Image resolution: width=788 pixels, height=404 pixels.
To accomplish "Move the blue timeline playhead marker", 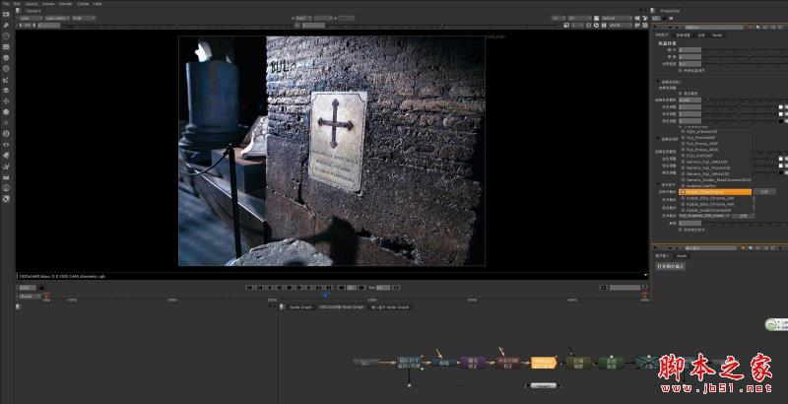I will tap(325, 296).
